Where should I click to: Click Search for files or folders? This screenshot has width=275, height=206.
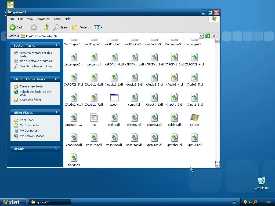[x=36, y=66]
